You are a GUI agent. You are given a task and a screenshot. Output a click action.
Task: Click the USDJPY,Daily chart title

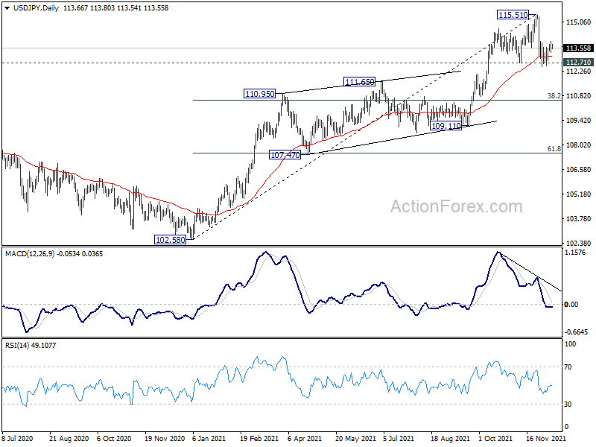pyautogui.click(x=36, y=8)
